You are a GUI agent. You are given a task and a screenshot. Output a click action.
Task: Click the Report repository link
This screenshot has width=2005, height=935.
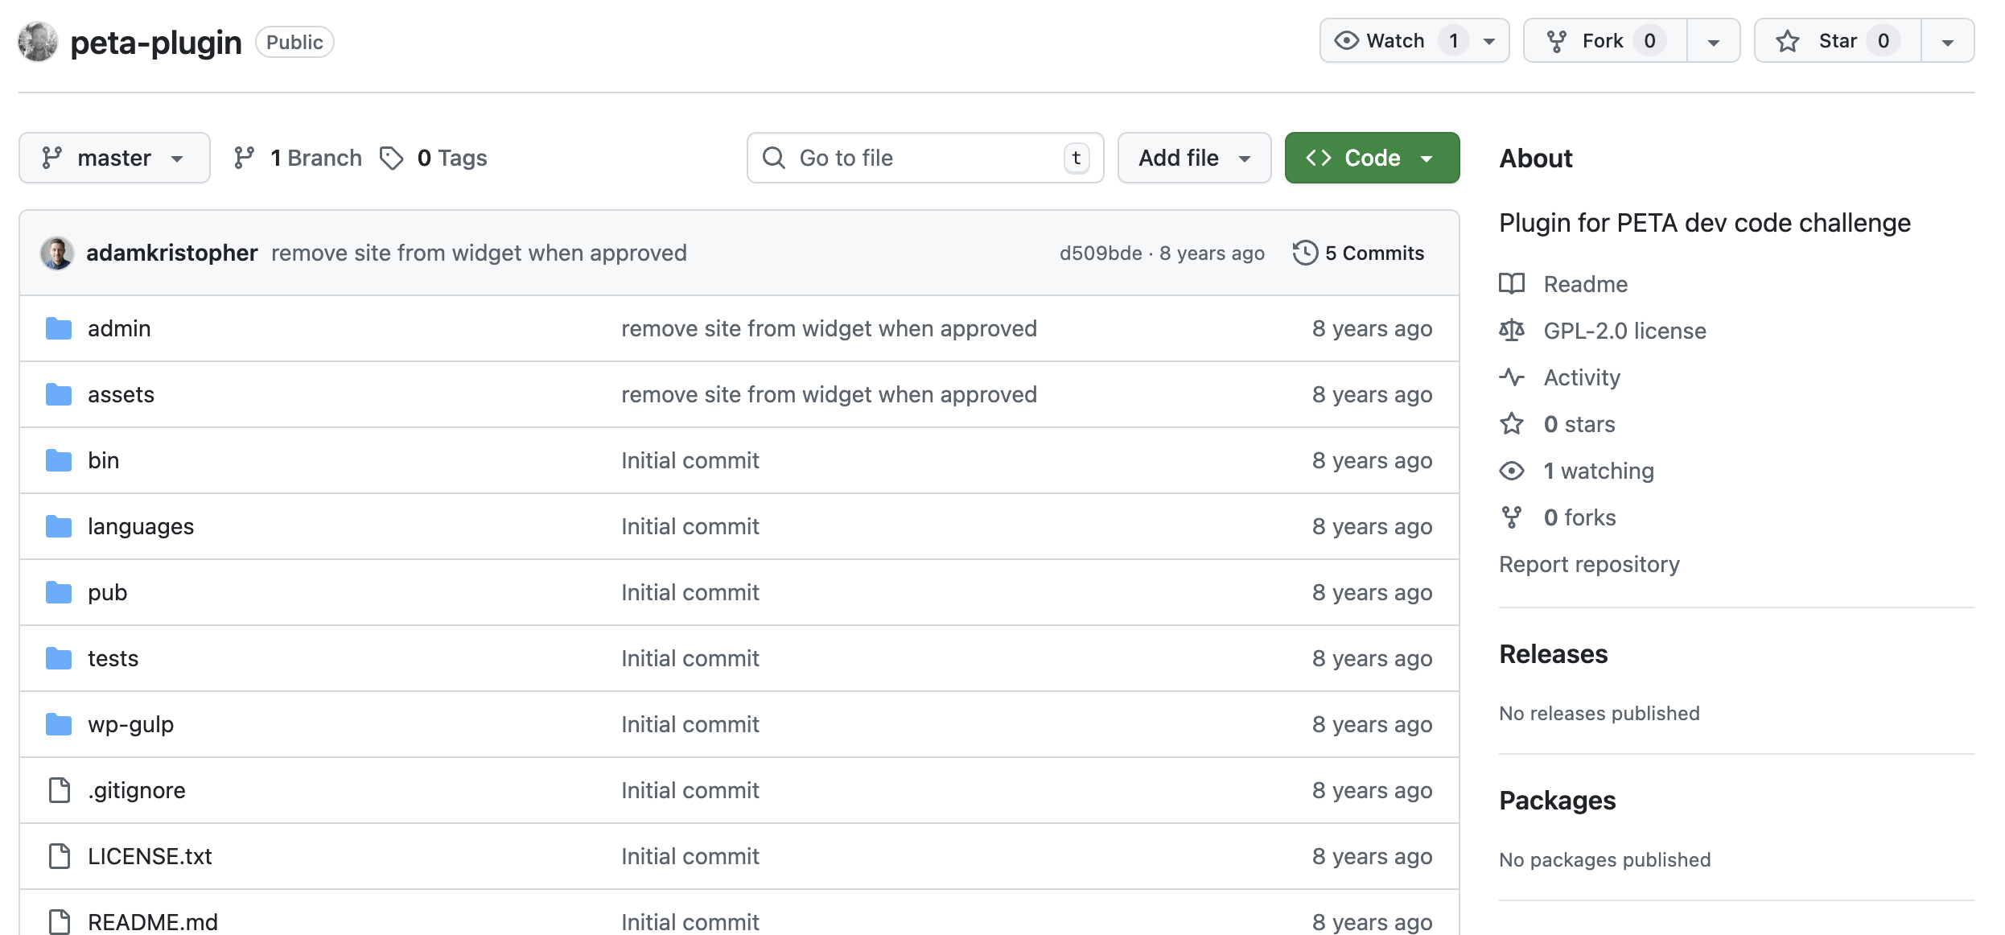pos(1589,564)
